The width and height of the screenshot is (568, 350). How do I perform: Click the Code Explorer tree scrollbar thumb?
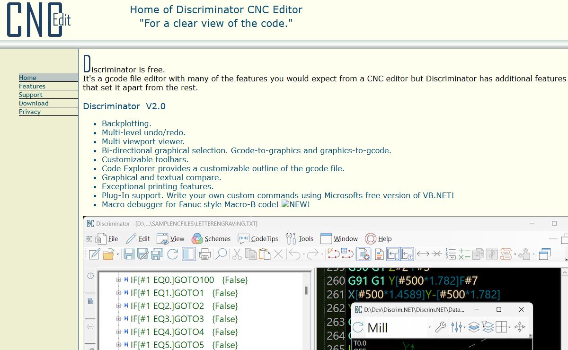click(307, 290)
